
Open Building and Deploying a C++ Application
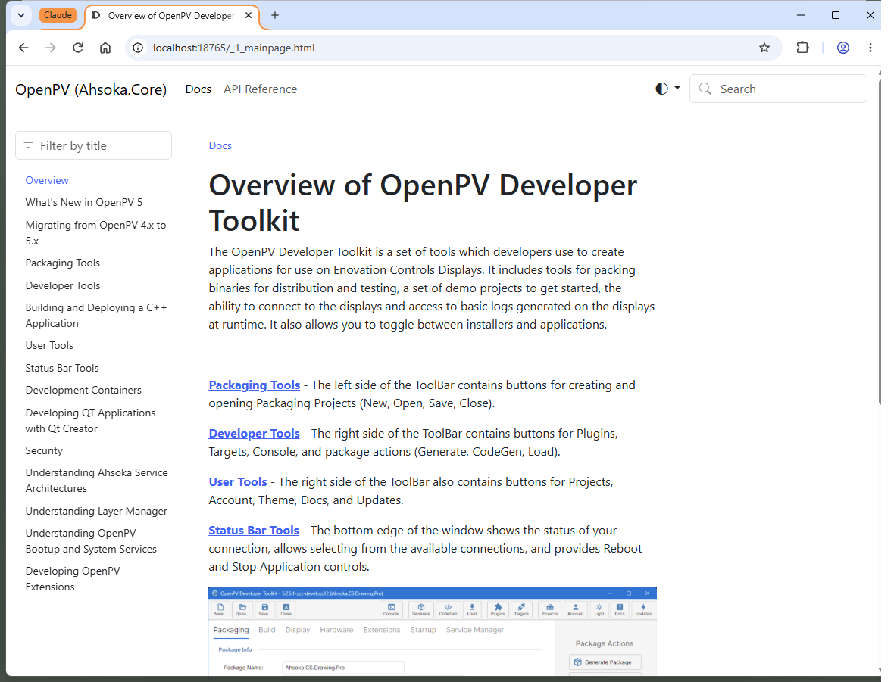(x=96, y=316)
